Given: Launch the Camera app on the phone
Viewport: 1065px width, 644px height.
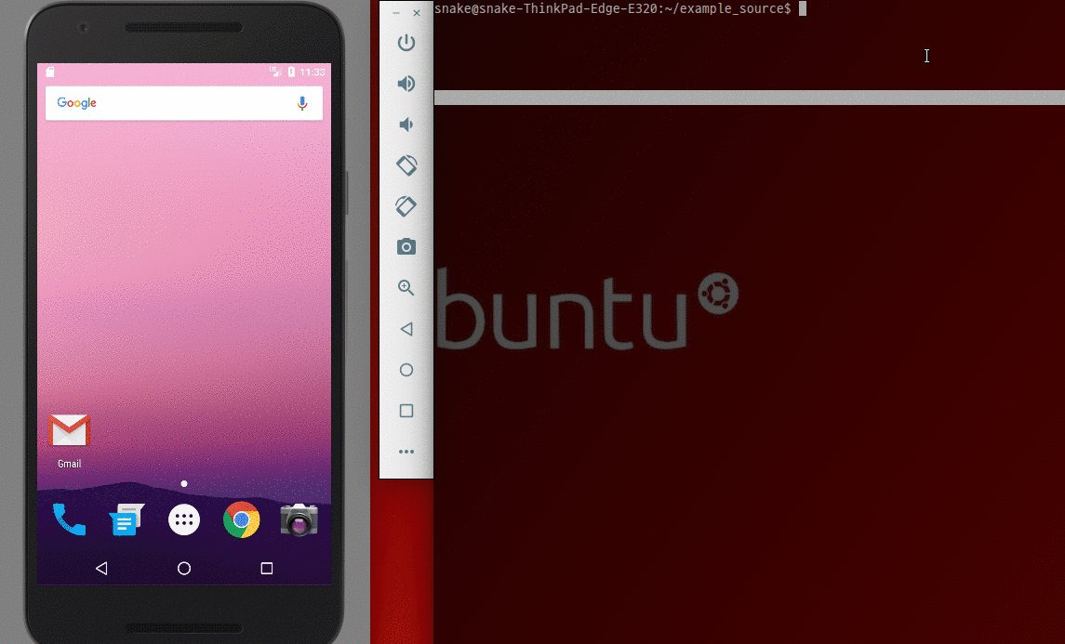Looking at the screenshot, I should [299, 519].
